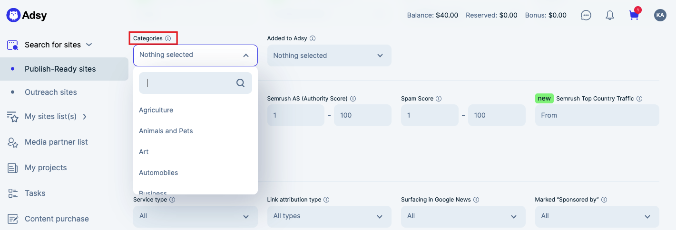The width and height of the screenshot is (676, 230).
Task: Open the chat messages icon
Action: coord(586,15)
